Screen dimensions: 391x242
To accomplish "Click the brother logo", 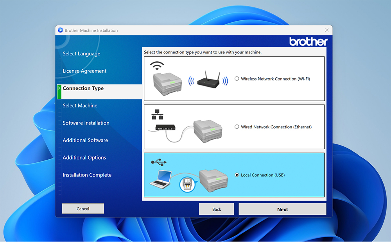I will coord(308,42).
